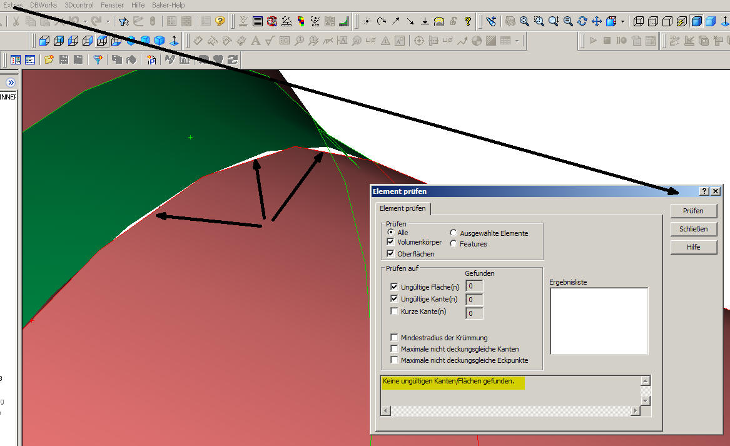This screenshot has width=730, height=446.
Task: Toggle Ungültige Kante(n) checkbox
Action: tap(394, 299)
